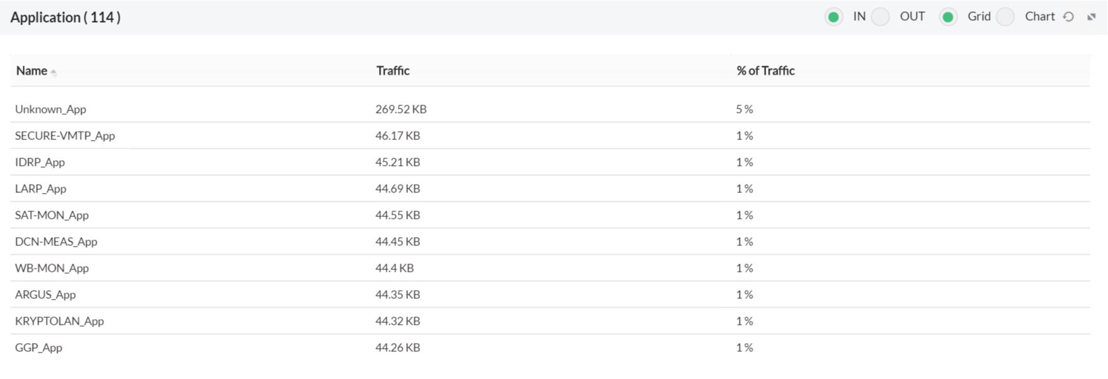The height and width of the screenshot is (379, 1108).
Task: Select the LARP_App application row
Action: point(40,189)
